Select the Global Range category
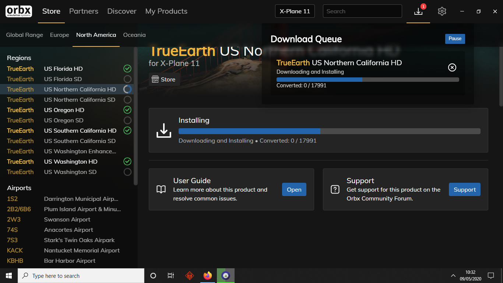 tap(25, 35)
